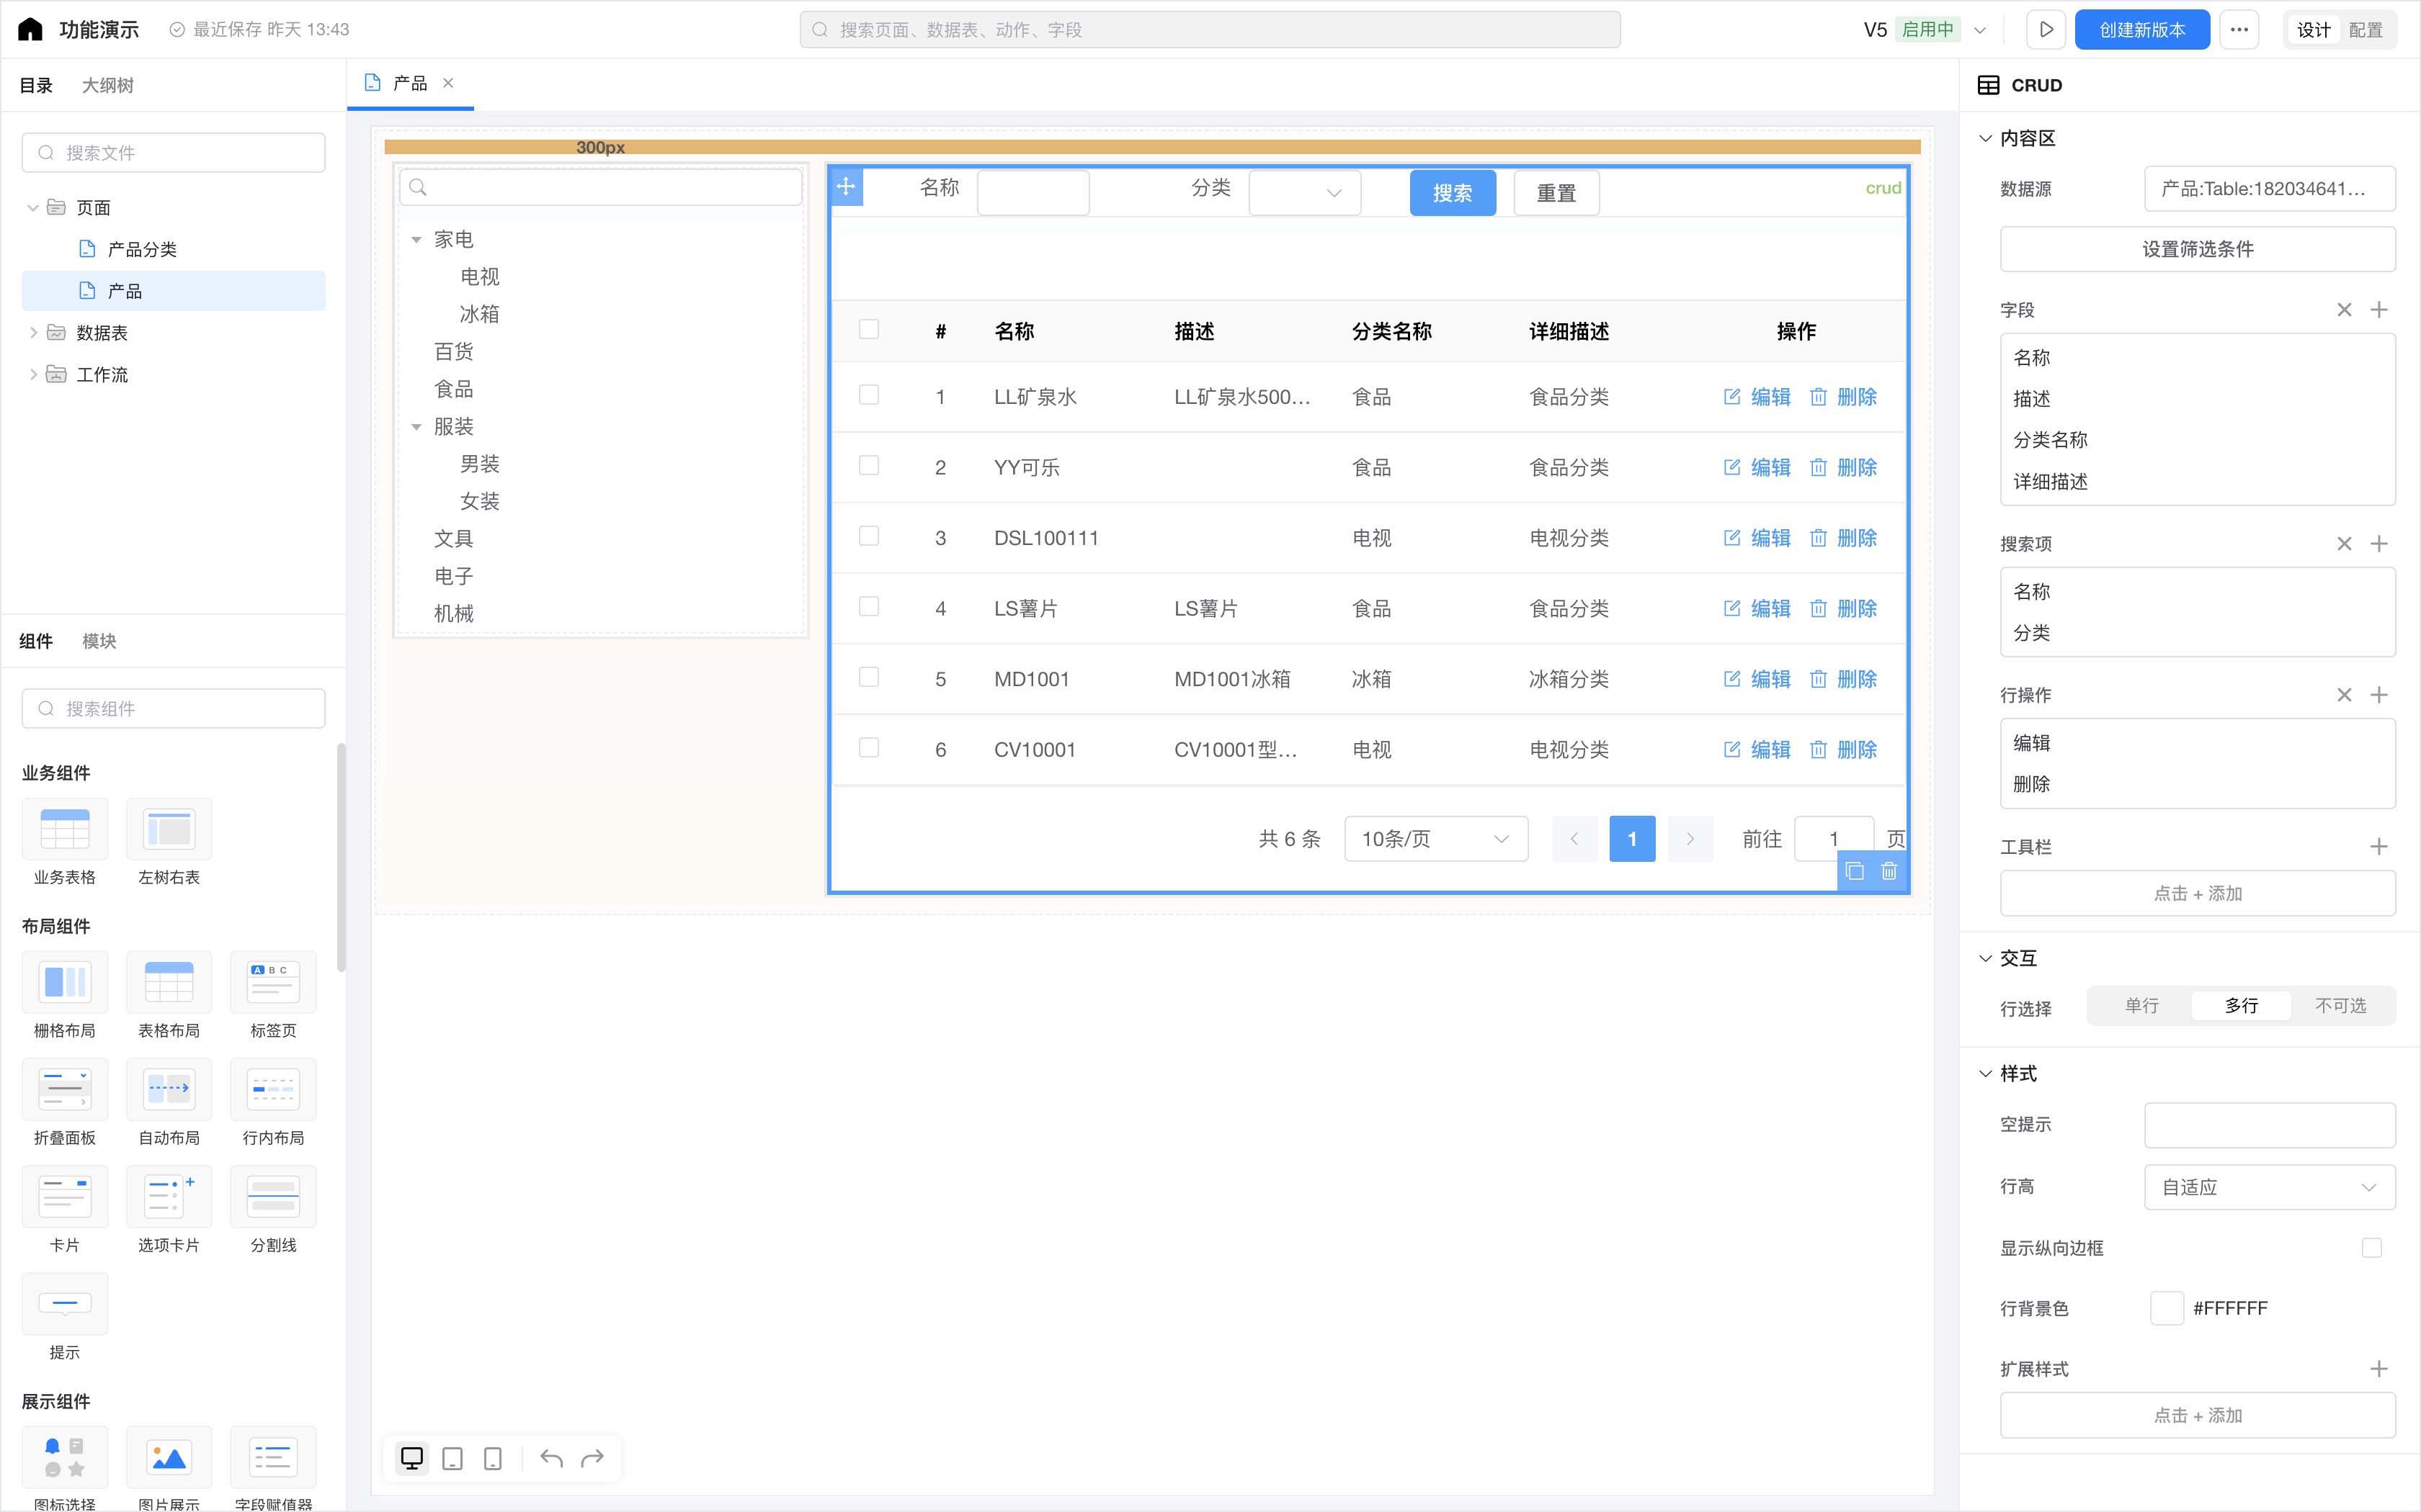The image size is (2421, 1512).
Task: Add the 提示 component
Action: tap(65, 1317)
